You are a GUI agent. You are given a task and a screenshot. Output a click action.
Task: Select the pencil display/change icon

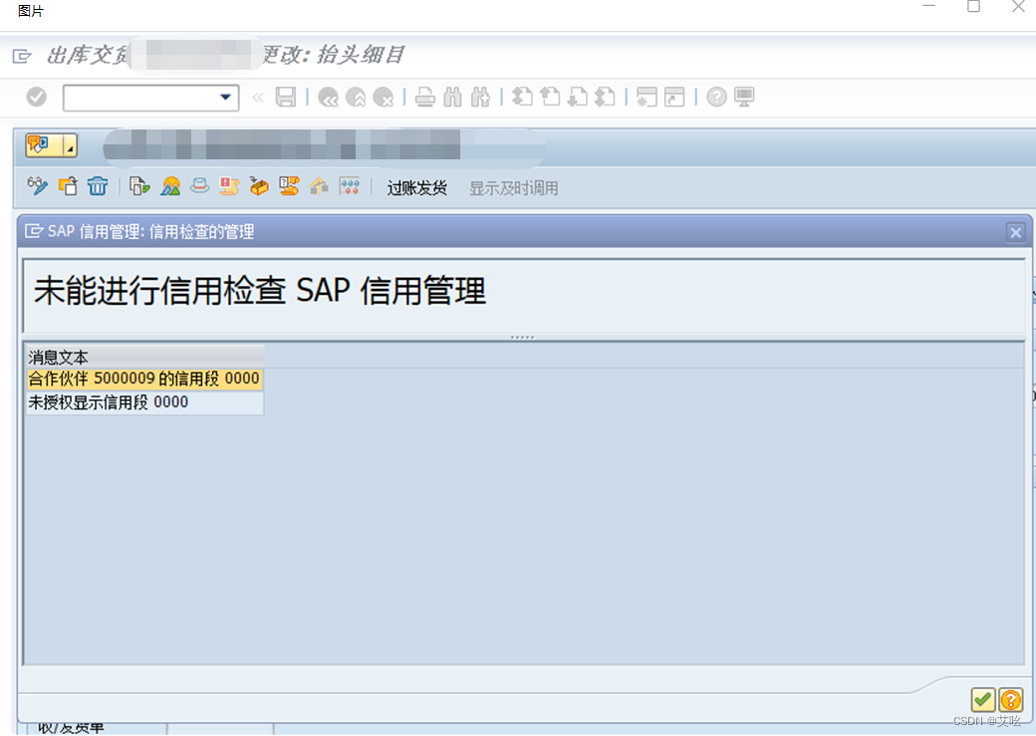tap(37, 186)
